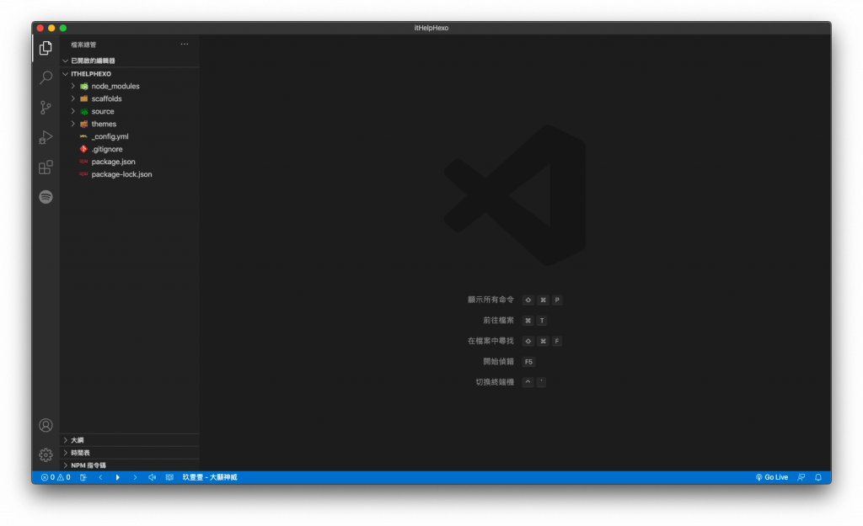Image resolution: width=863 pixels, height=526 pixels.
Task: Click the lyrics icon beside song title
Action: point(169,477)
